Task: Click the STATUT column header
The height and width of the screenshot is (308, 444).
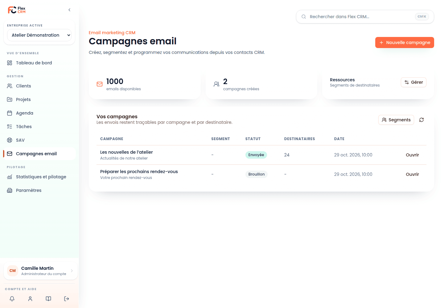Action: click(253, 139)
